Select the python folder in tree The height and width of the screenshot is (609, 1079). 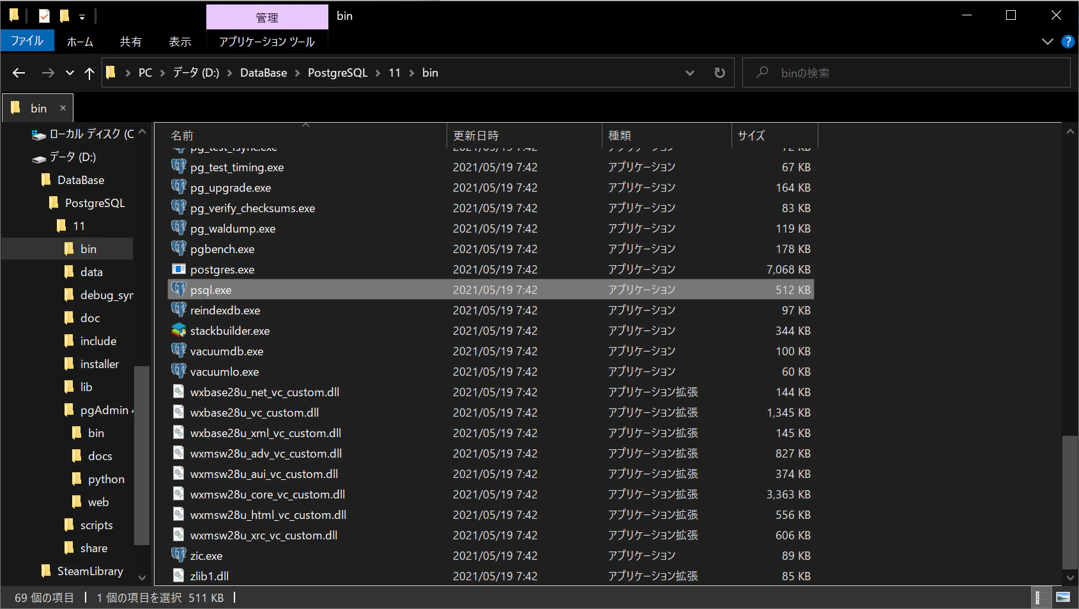click(106, 479)
